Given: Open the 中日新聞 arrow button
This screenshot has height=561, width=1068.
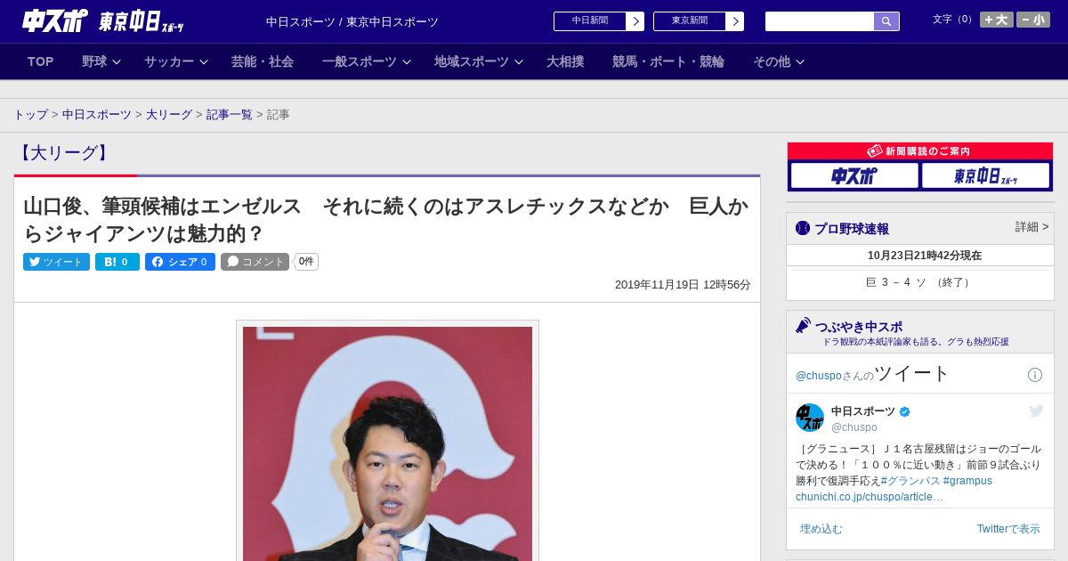Looking at the screenshot, I should tap(599, 21).
